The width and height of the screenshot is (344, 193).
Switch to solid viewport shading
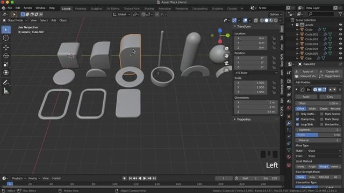(267, 20)
